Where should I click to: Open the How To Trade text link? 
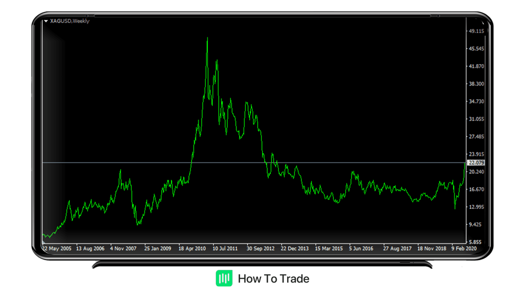pyautogui.click(x=274, y=278)
